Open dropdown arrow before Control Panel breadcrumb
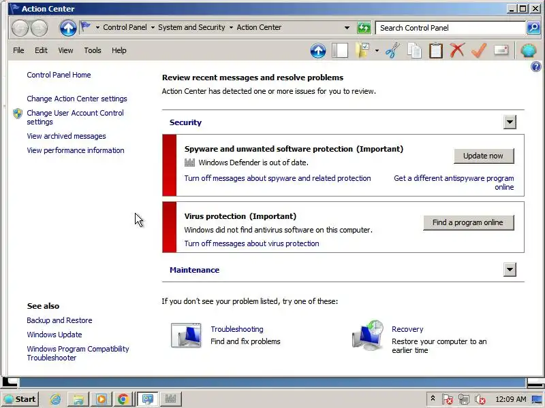The width and height of the screenshot is (545, 408). (x=97, y=28)
